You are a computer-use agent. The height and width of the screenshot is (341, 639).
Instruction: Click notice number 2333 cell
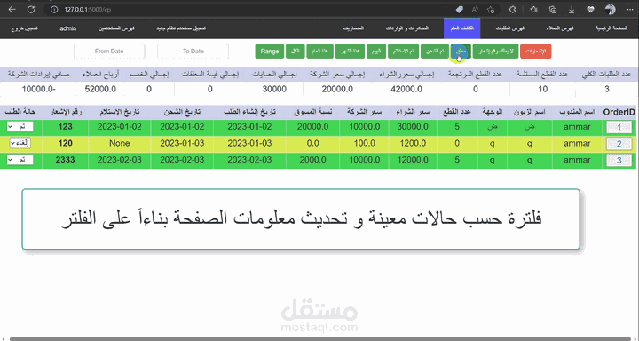tap(65, 160)
